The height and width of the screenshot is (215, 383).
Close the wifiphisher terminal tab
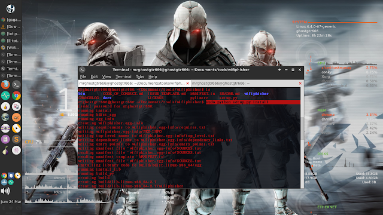(x=187, y=84)
